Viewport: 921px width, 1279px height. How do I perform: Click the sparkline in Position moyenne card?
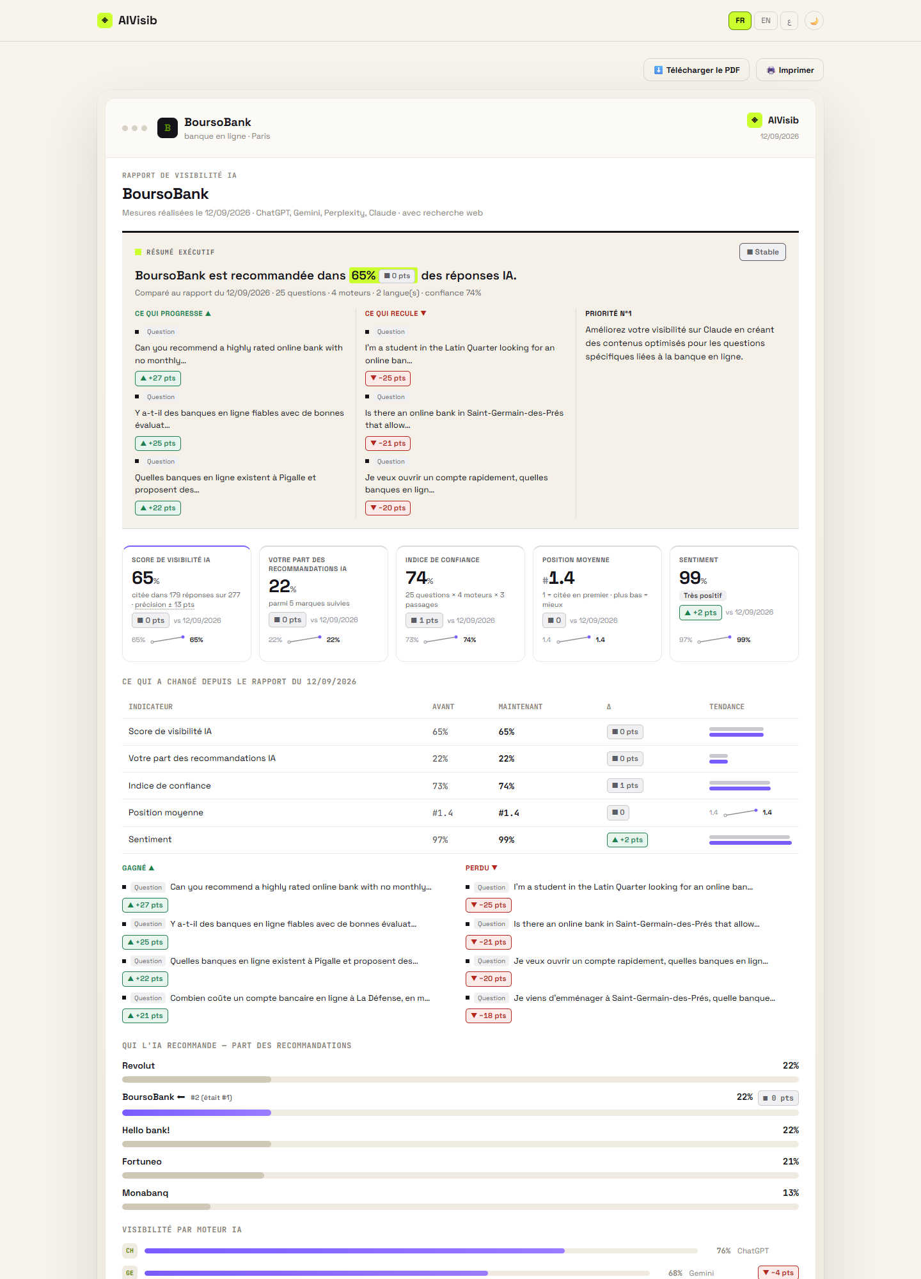(574, 639)
